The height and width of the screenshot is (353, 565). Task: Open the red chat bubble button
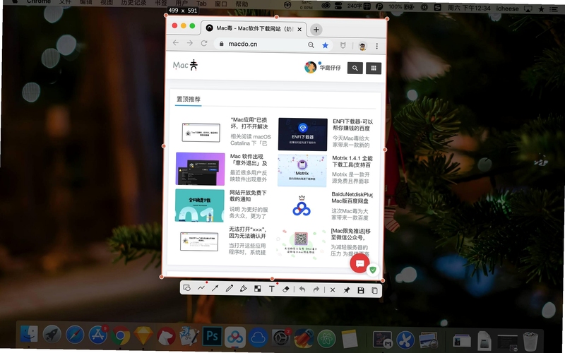(359, 263)
